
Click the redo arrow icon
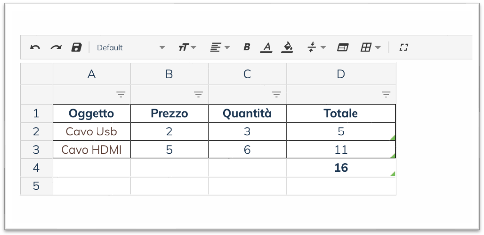(x=56, y=48)
